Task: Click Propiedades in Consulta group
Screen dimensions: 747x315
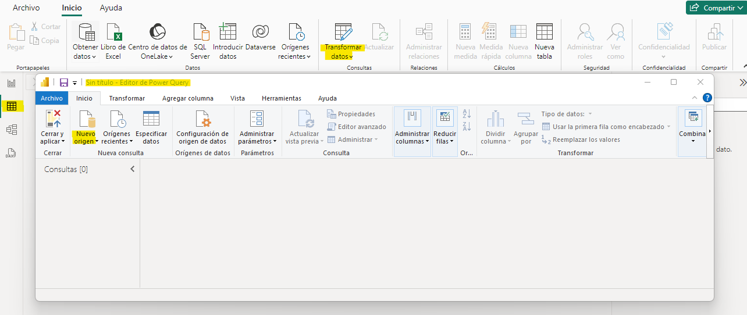Action: tap(351, 114)
